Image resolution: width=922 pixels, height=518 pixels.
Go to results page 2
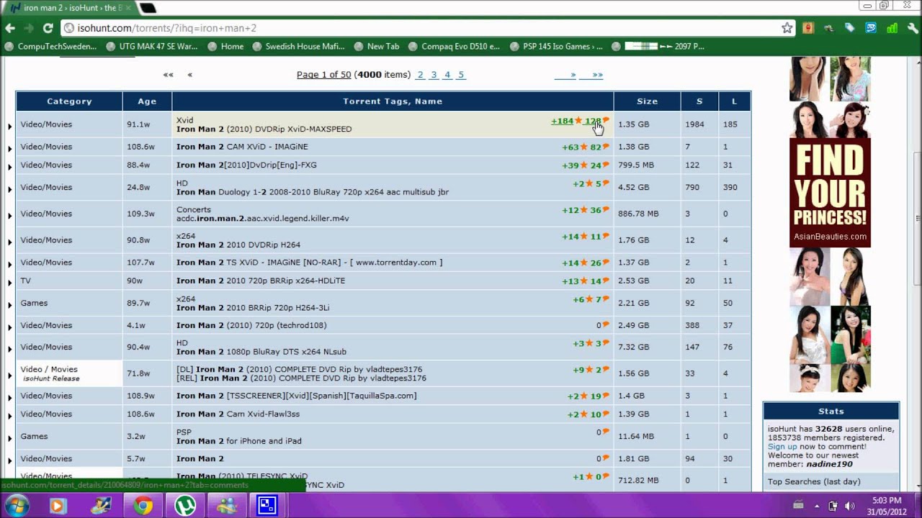pyautogui.click(x=420, y=75)
